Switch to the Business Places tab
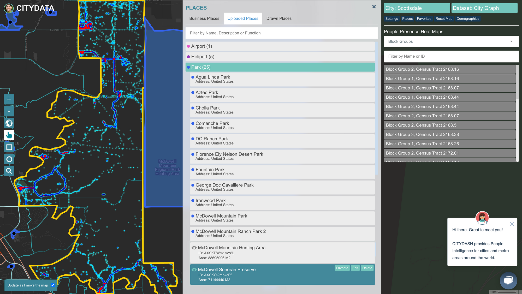522x294 pixels. [204, 19]
